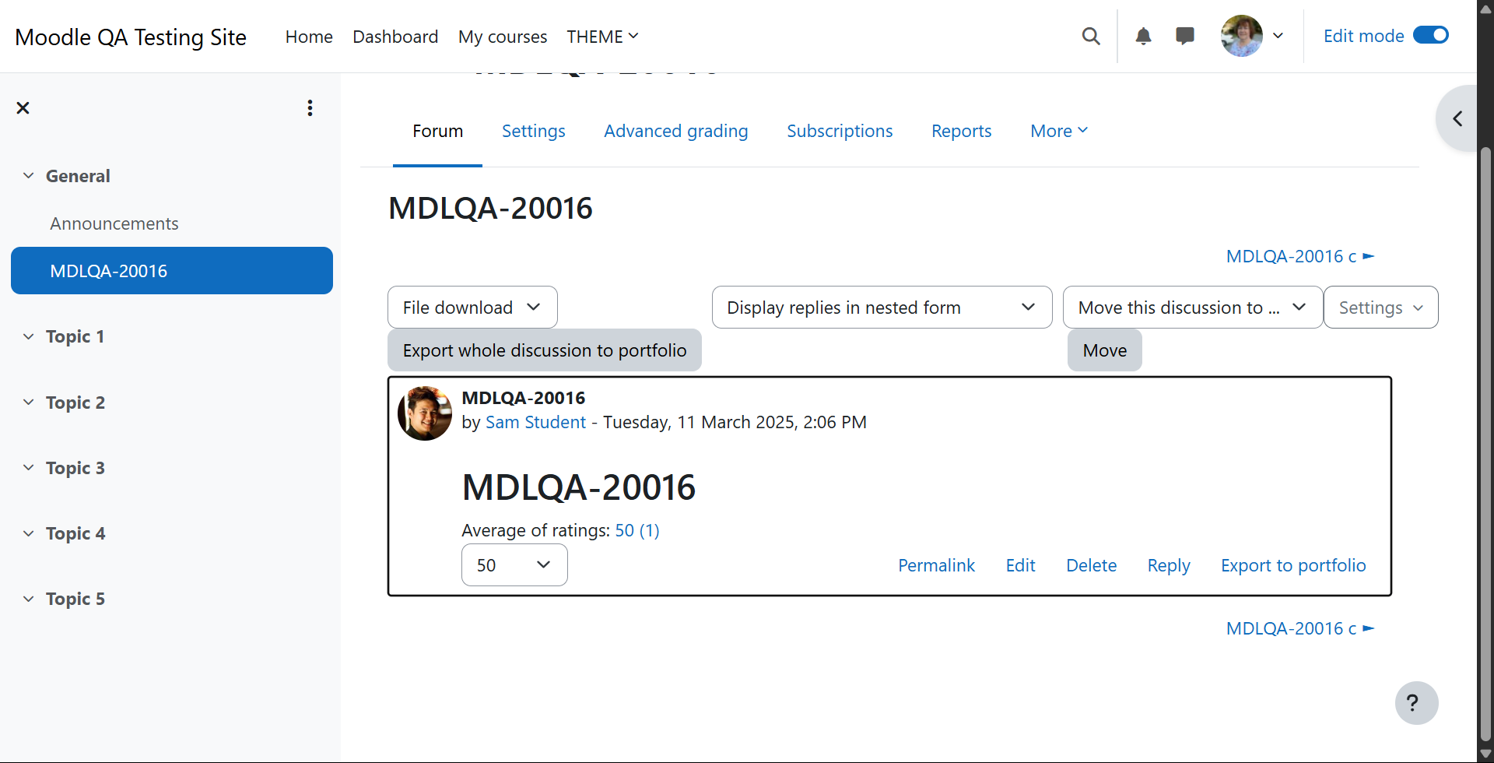
Task: Click the Topic 5 section label
Action: point(75,599)
